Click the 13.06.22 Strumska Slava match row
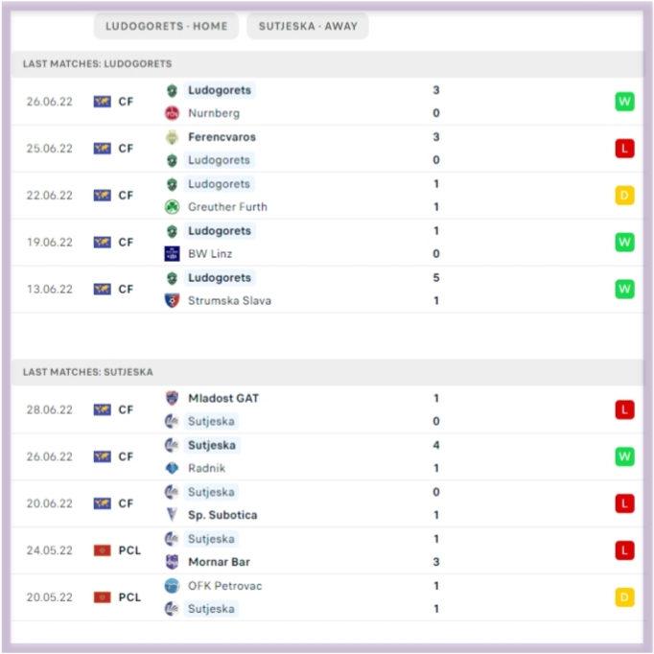The height and width of the screenshot is (654, 654). click(327, 289)
